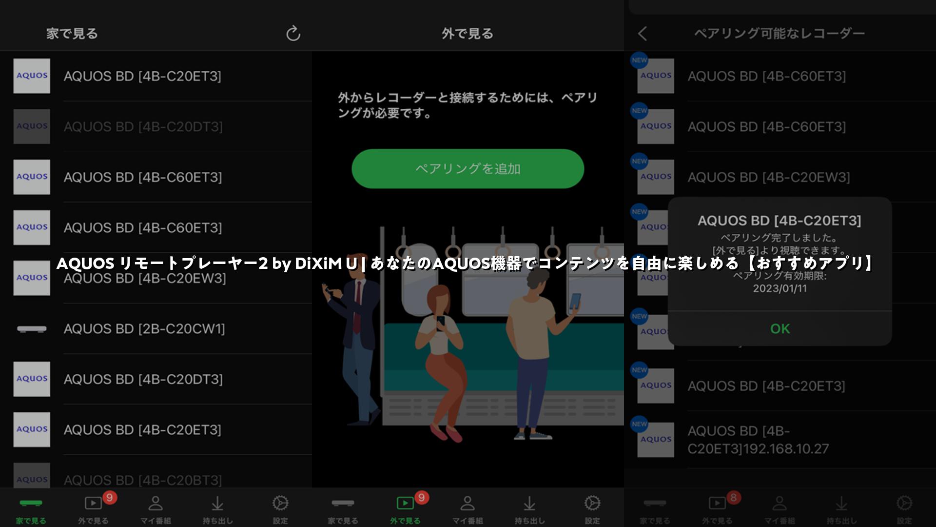936x527 pixels.
Task: Confirm pairing dialog with OK
Action: point(780,329)
